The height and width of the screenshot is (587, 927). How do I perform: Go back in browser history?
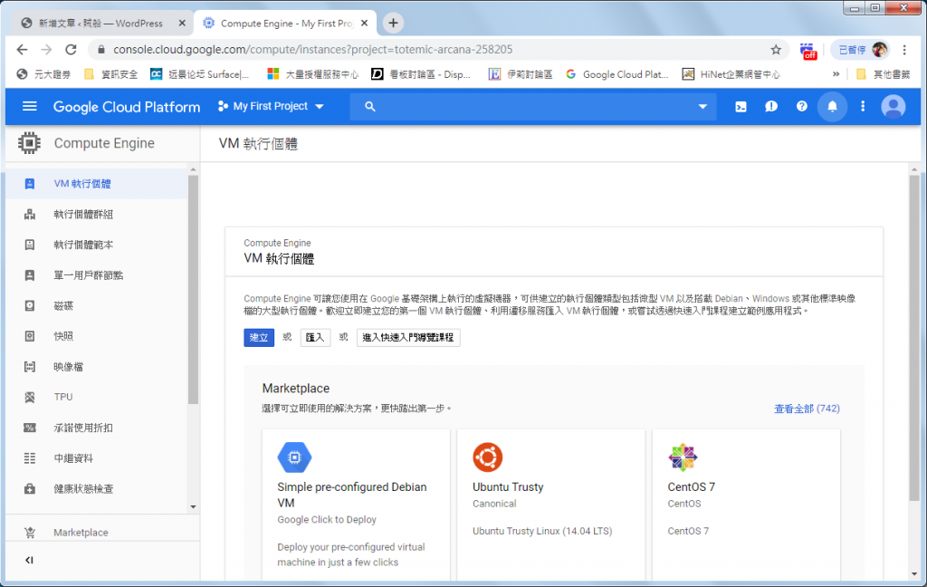point(22,50)
